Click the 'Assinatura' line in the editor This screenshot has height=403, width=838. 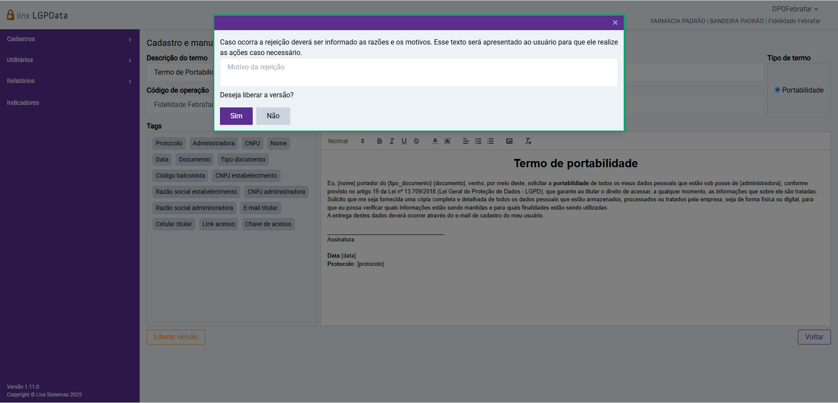coord(341,240)
